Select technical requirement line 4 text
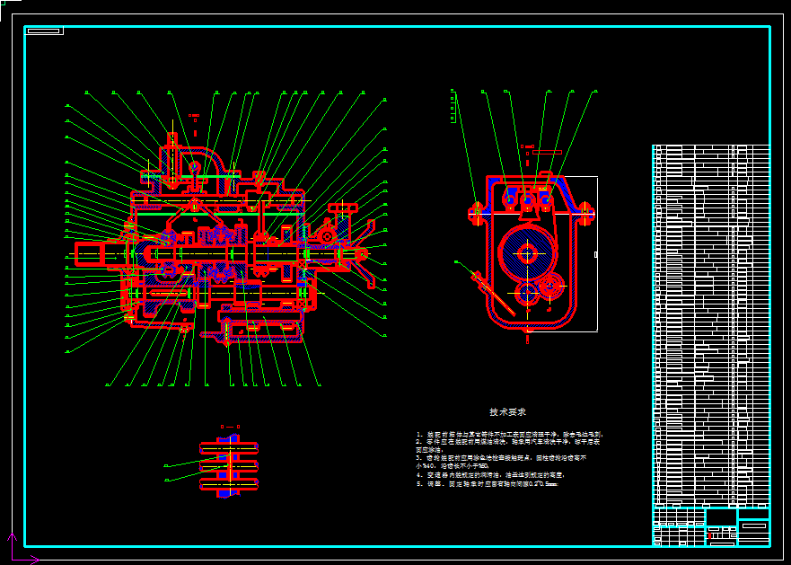791x565 pixels. click(x=490, y=475)
